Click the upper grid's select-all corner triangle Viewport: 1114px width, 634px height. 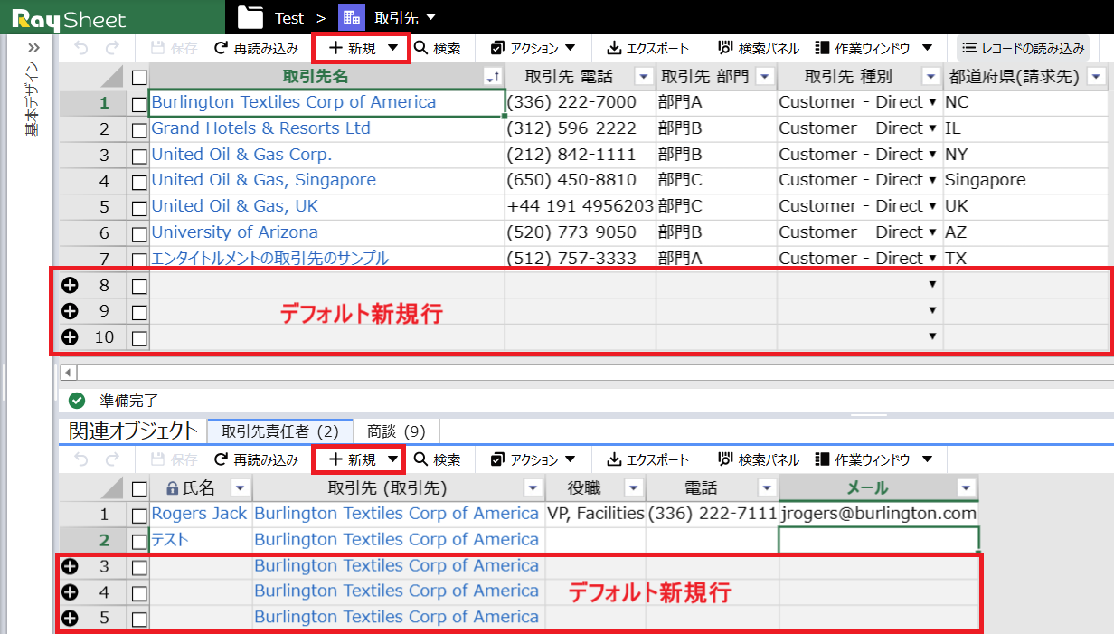pos(111,77)
